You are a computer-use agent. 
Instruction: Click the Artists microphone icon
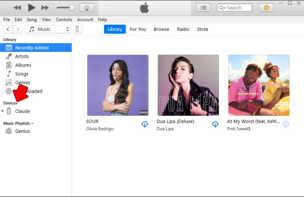pos(8,56)
